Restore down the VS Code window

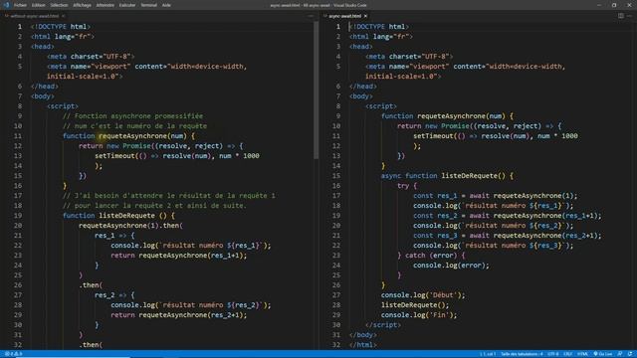[614, 5]
